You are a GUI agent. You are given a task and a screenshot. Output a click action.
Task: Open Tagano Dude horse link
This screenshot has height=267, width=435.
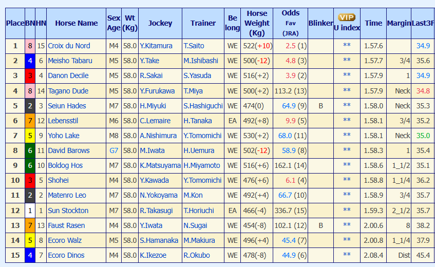(x=68, y=91)
